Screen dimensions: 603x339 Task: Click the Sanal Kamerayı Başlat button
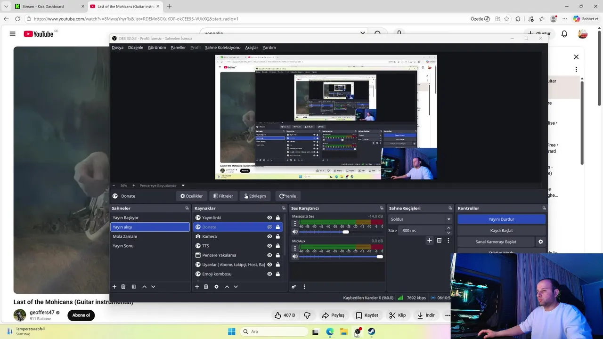tap(496, 242)
